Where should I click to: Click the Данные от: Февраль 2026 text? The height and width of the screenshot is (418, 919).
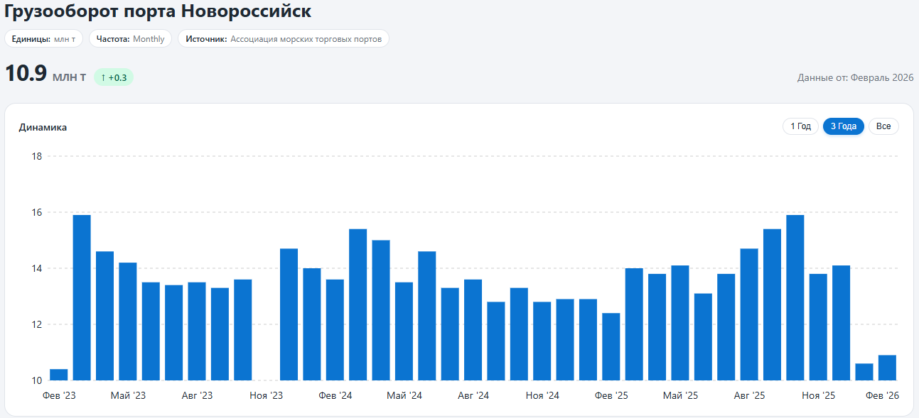[855, 77]
